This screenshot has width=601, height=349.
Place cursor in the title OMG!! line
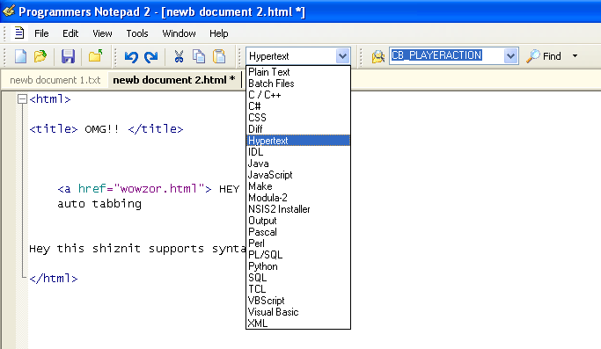[x=106, y=129]
